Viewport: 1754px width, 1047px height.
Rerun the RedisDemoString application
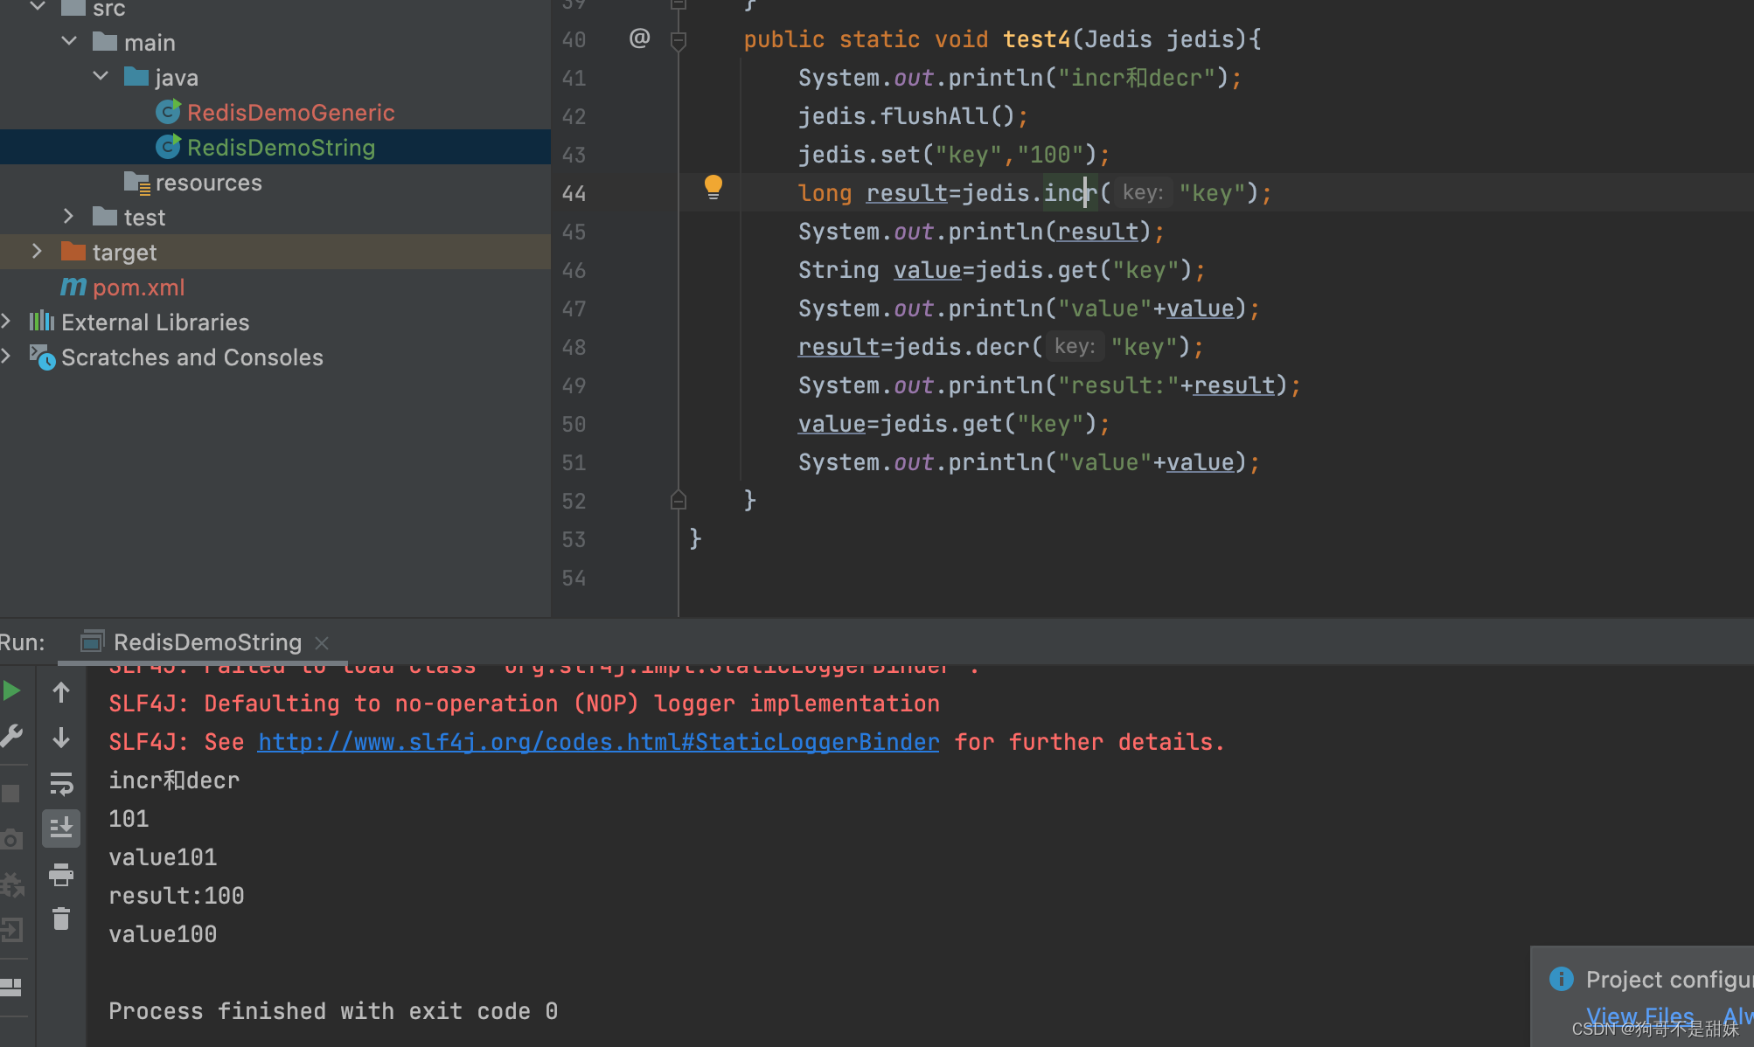click(x=12, y=690)
